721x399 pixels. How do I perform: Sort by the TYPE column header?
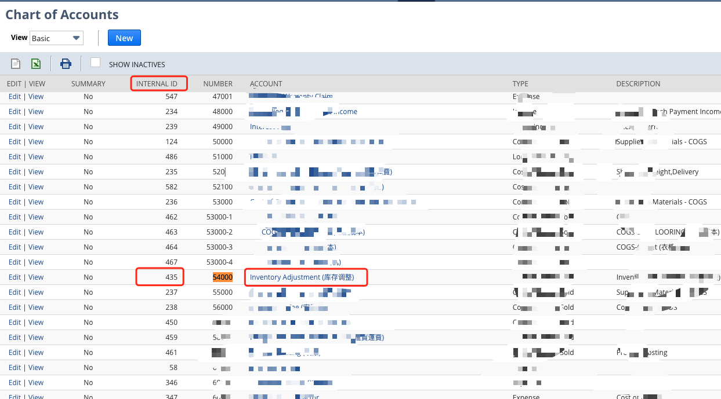(x=520, y=83)
